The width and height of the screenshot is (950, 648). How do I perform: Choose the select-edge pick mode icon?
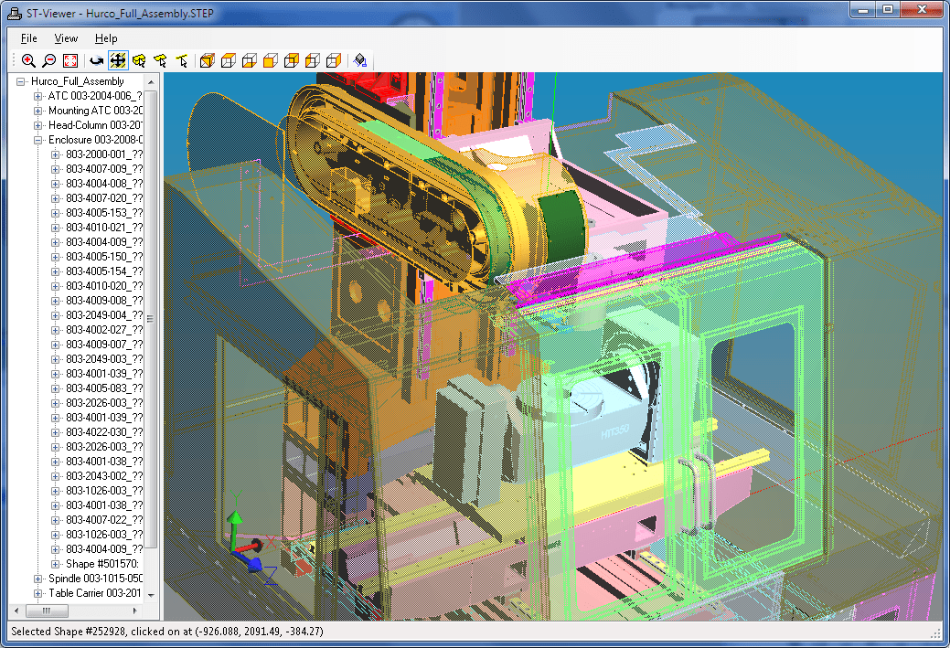coord(182,60)
